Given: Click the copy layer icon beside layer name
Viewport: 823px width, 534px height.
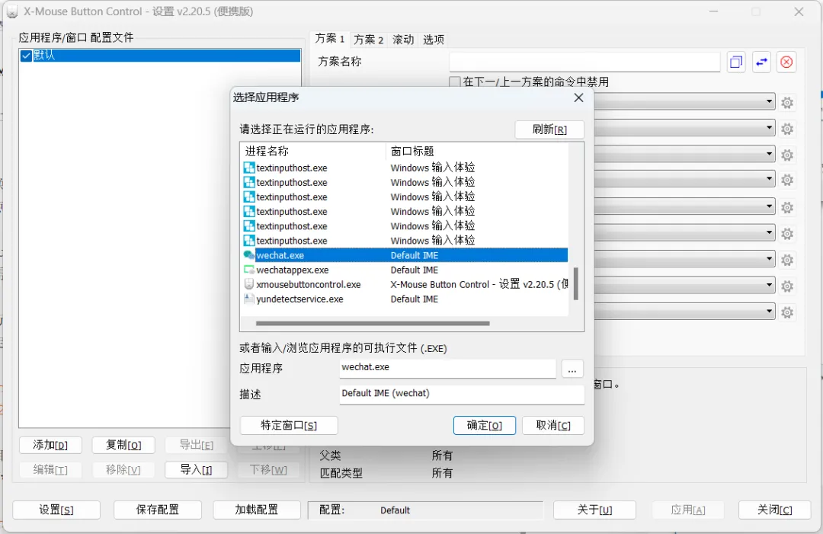Looking at the screenshot, I should [736, 62].
